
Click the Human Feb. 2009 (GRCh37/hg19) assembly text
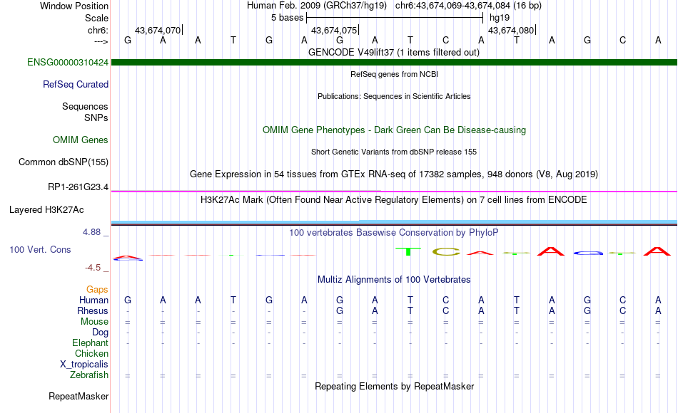(x=317, y=6)
